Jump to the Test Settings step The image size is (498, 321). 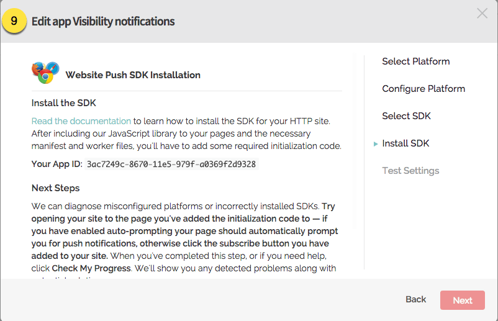point(410,171)
